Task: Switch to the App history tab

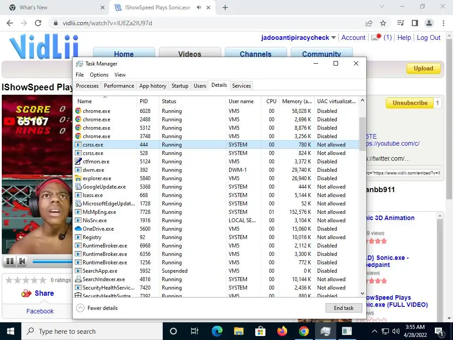Action: click(x=153, y=86)
